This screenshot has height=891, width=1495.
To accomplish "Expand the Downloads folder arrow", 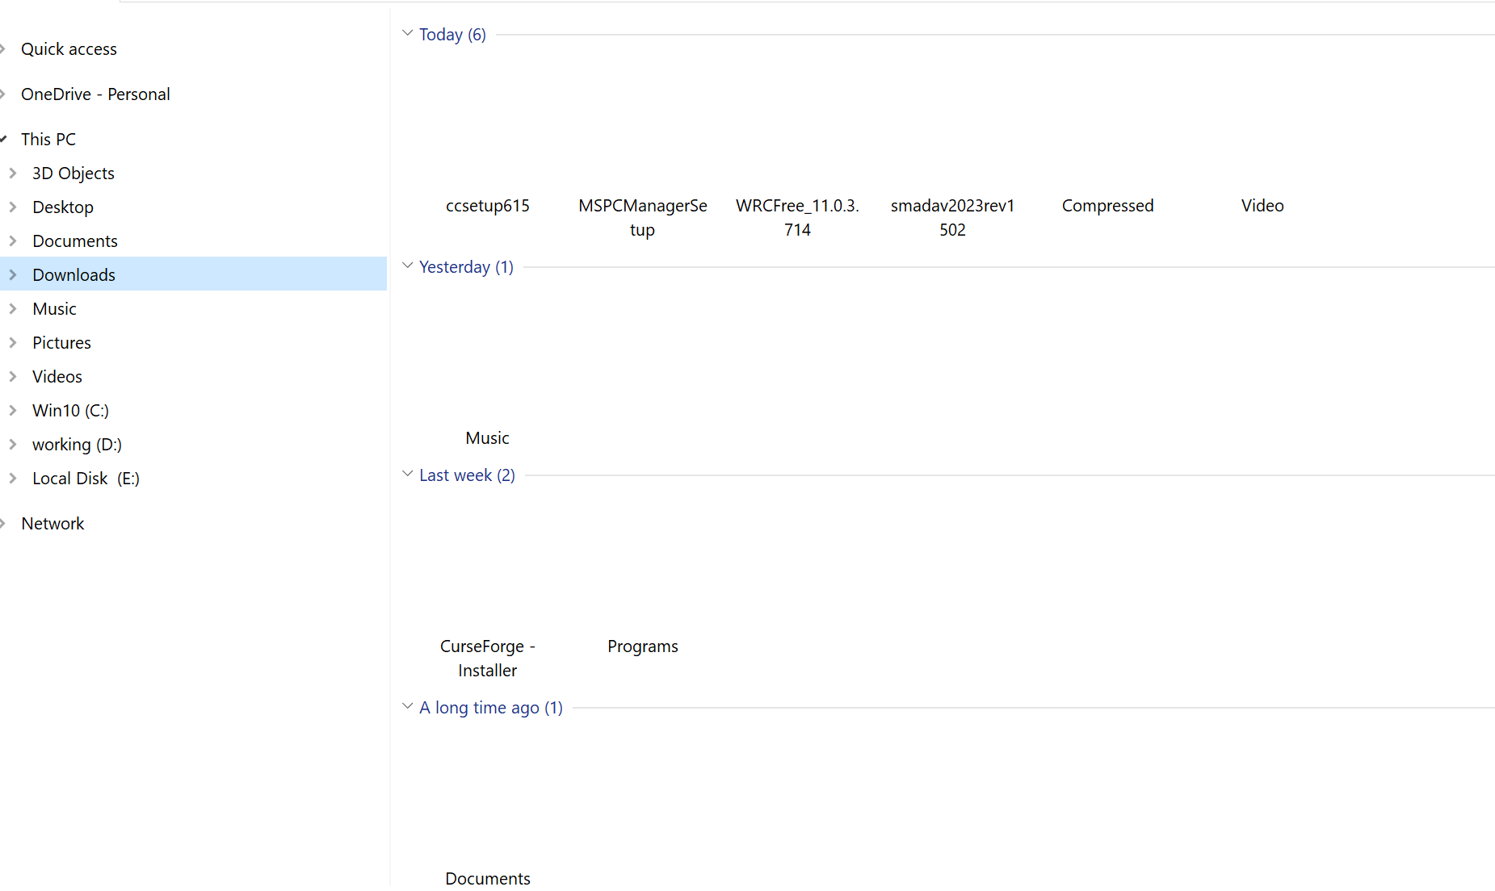I will pos(13,275).
